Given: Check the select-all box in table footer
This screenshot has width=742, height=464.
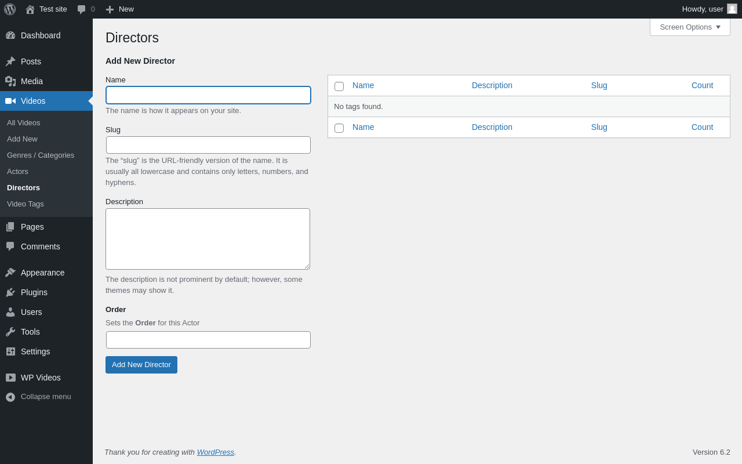Looking at the screenshot, I should (x=339, y=128).
